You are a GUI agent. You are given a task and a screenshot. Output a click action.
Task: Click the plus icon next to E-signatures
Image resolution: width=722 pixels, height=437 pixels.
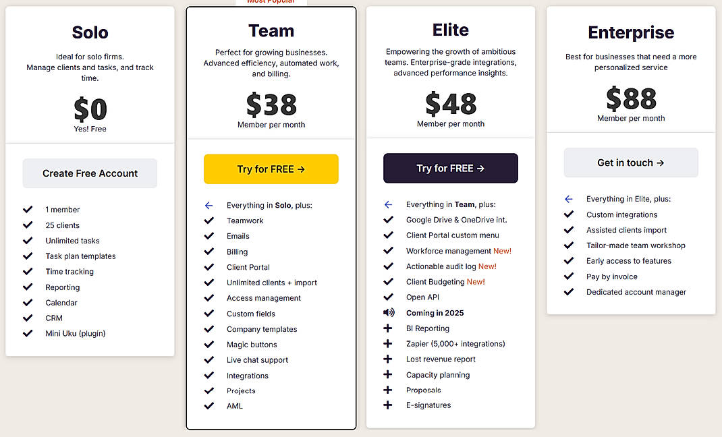(x=388, y=405)
